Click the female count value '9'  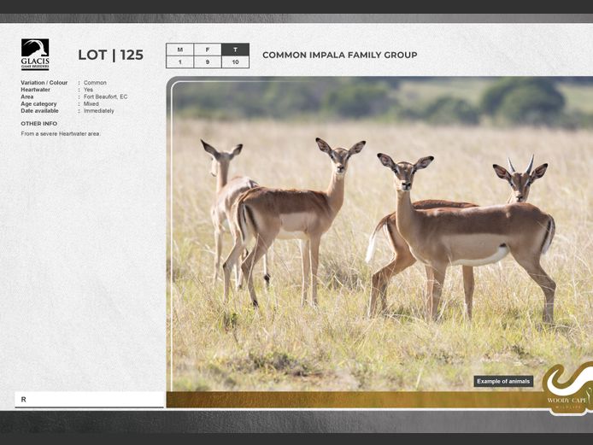(208, 62)
